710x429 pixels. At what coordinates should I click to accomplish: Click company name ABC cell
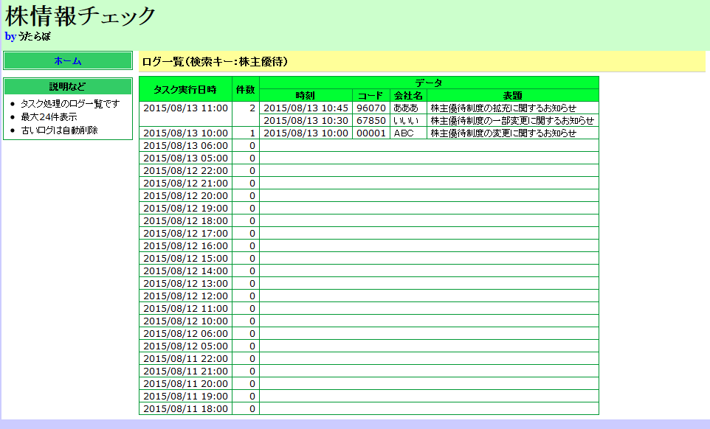click(x=404, y=133)
